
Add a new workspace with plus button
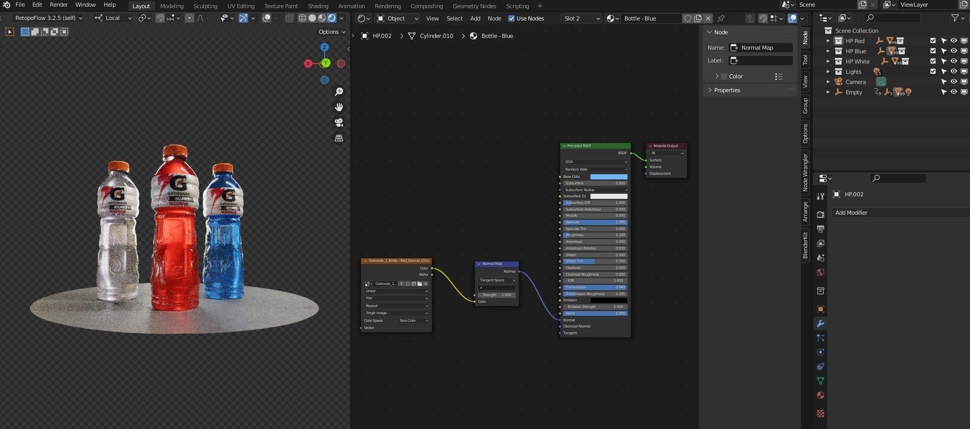[x=540, y=6]
